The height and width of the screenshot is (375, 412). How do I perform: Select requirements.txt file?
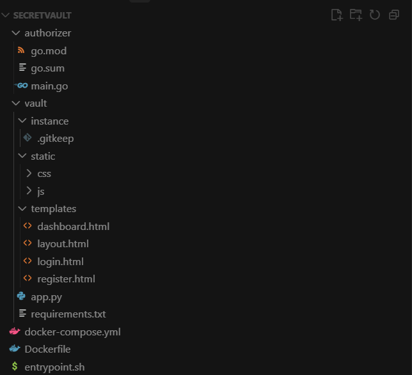click(68, 314)
